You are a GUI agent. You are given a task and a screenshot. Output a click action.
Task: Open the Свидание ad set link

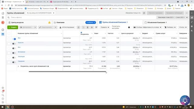pos(21,61)
